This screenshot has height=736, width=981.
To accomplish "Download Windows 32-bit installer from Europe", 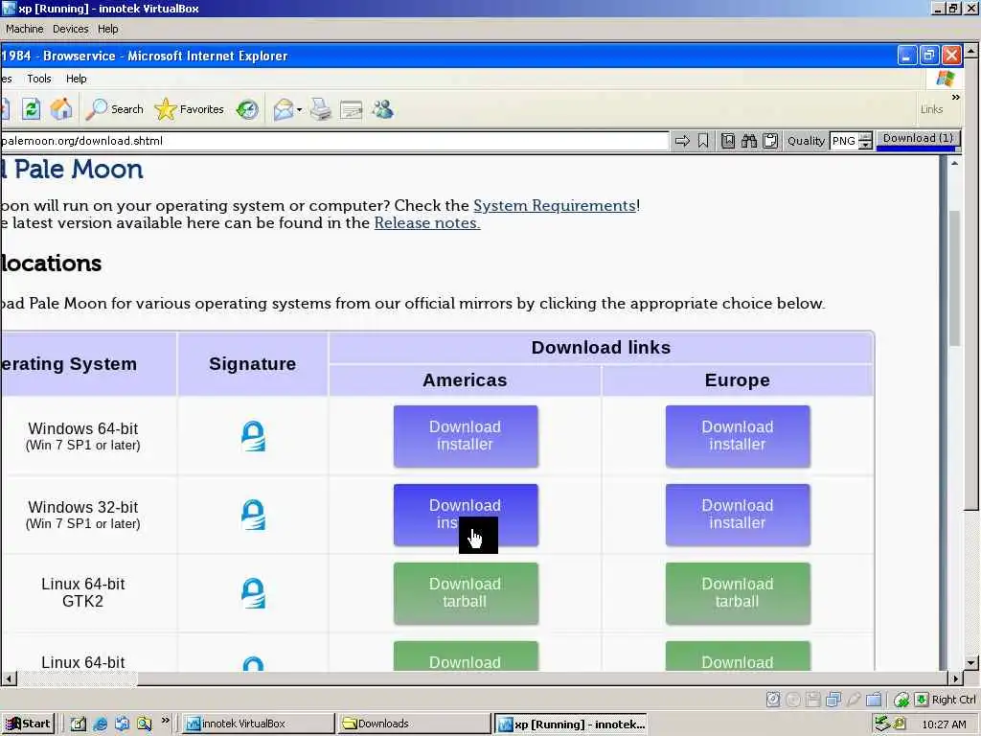I will coord(738,515).
